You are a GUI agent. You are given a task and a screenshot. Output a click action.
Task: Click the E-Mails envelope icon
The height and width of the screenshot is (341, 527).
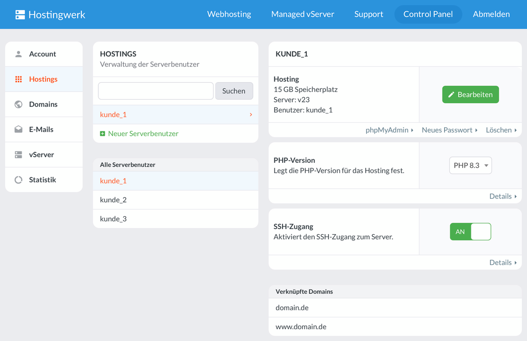click(x=19, y=129)
